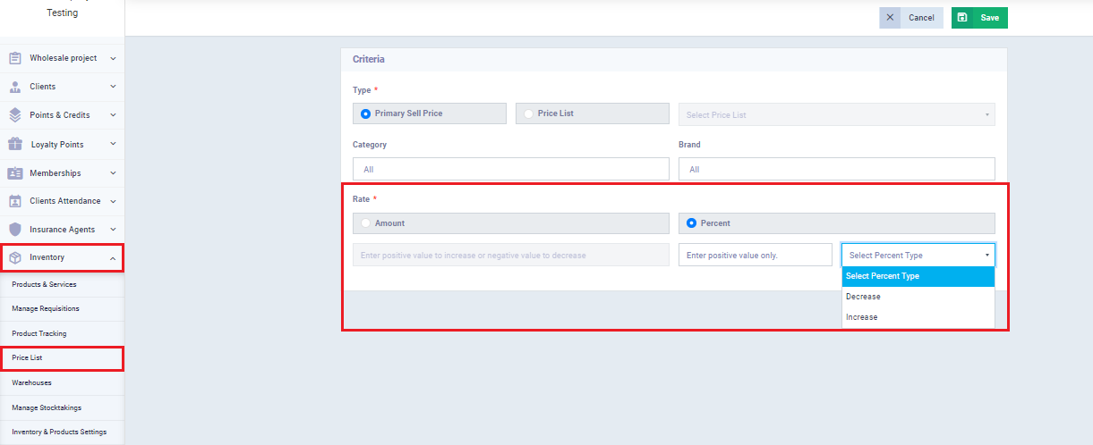This screenshot has width=1093, height=445.
Task: Click the Insurance Agents shield icon
Action: pyautogui.click(x=15, y=230)
